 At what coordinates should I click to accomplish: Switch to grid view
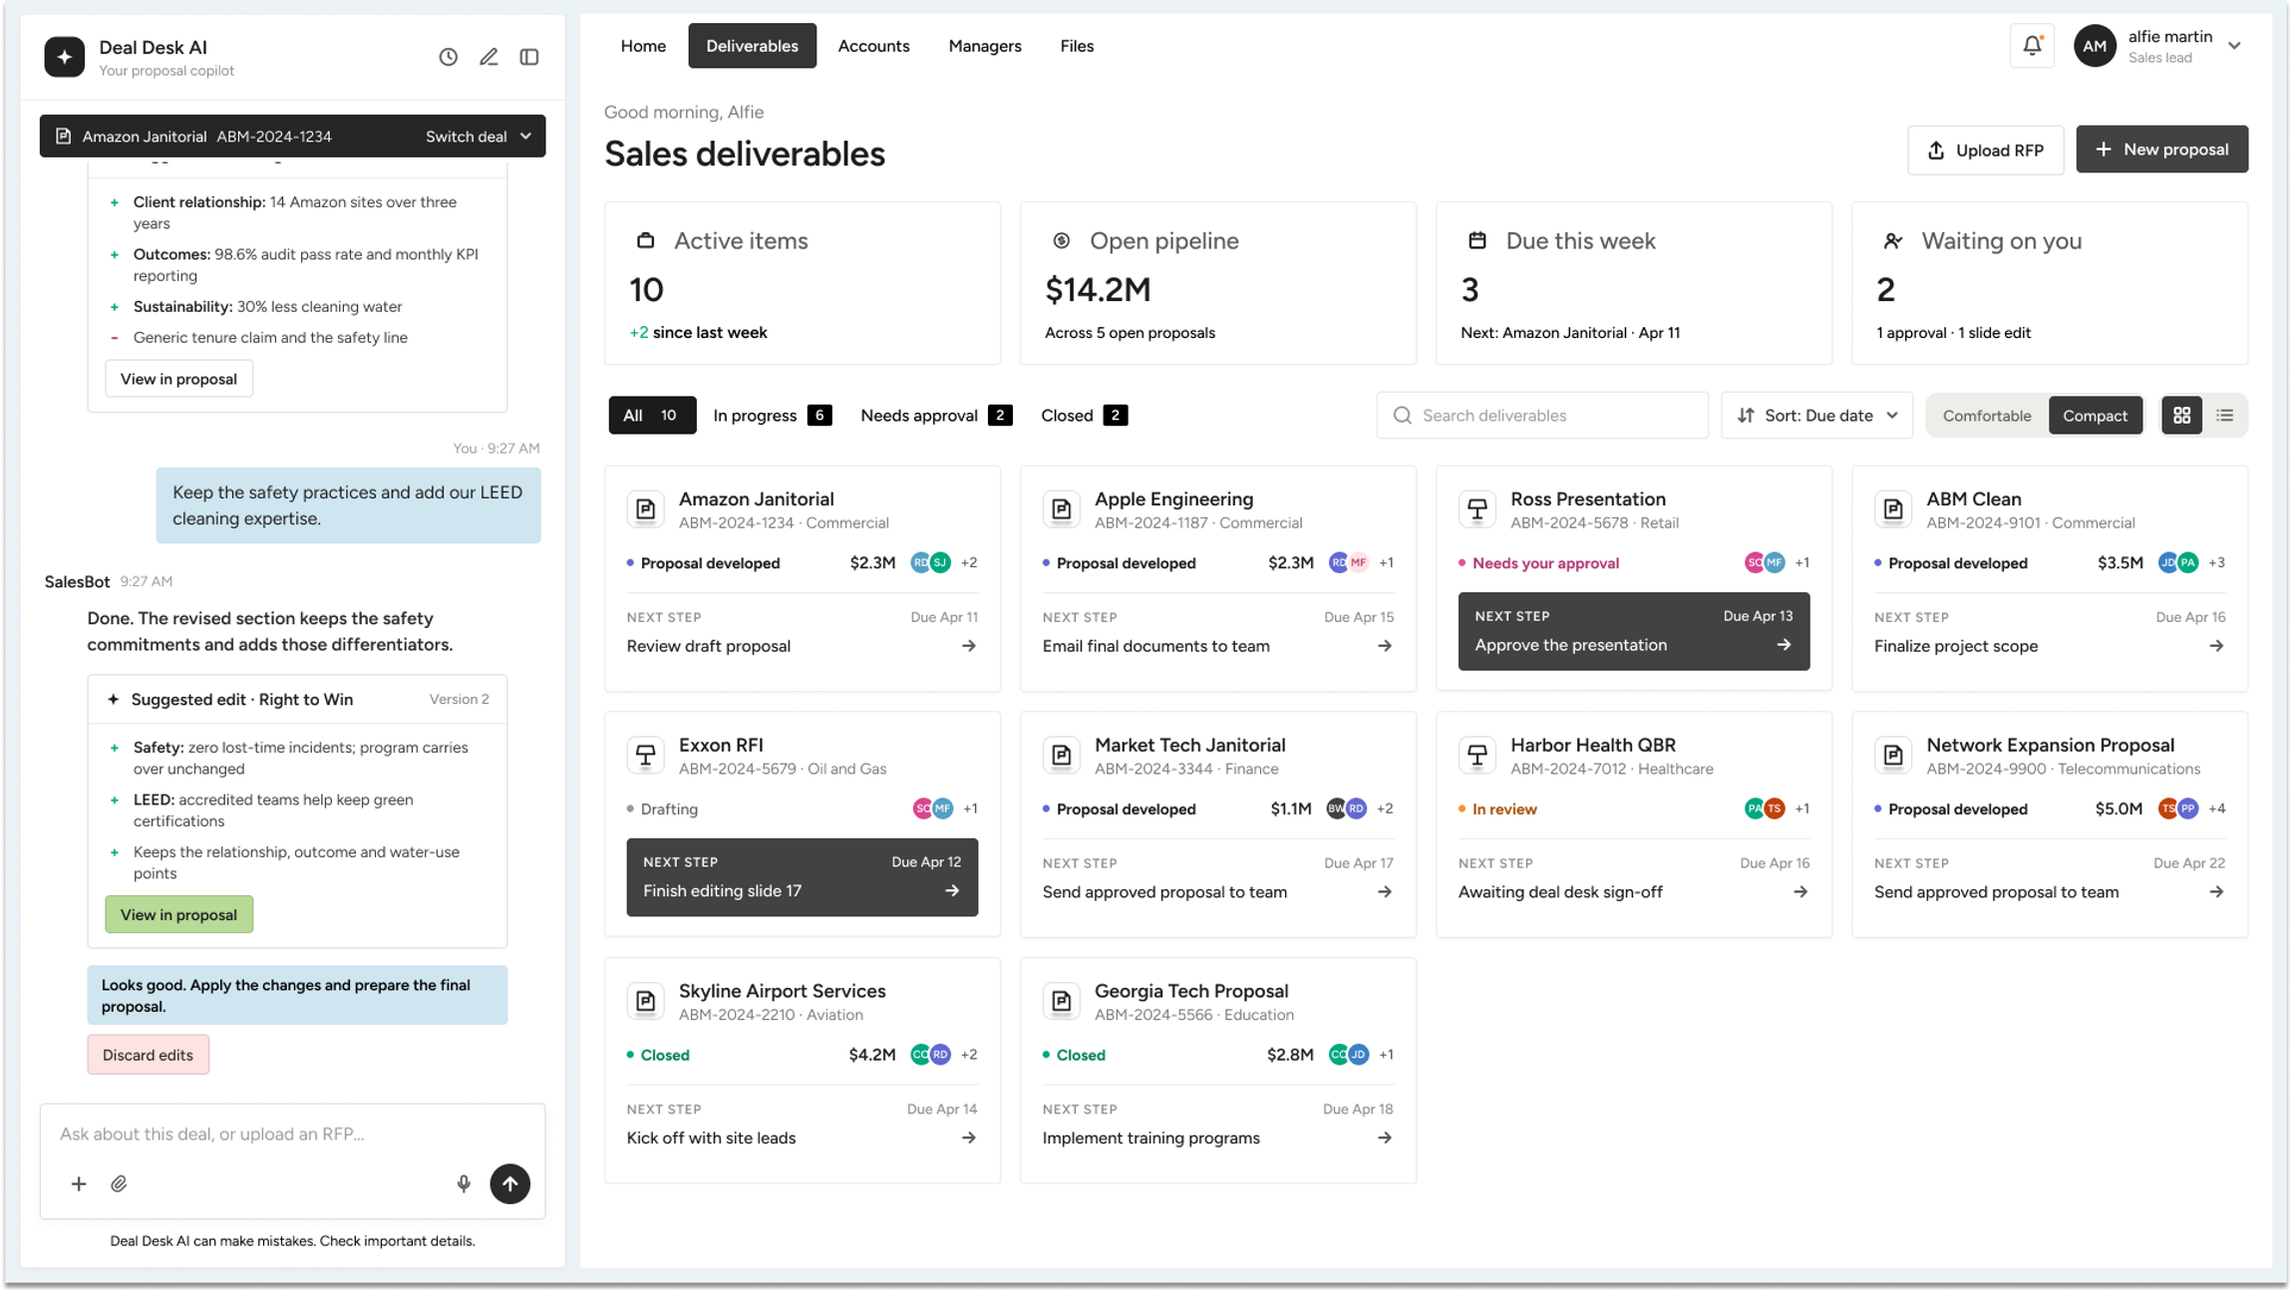pos(2181,416)
